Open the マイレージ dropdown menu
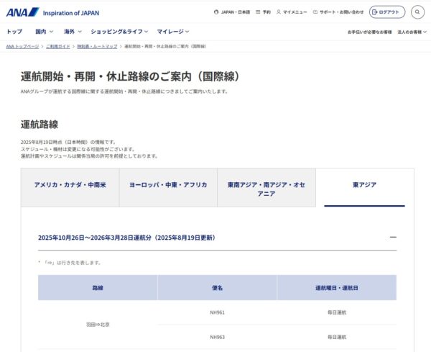 [174, 32]
